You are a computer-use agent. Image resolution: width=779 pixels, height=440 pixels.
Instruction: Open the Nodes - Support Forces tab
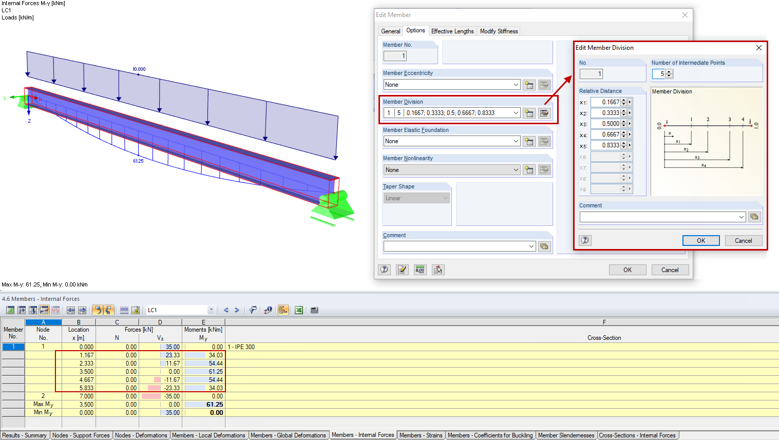[x=81, y=435]
